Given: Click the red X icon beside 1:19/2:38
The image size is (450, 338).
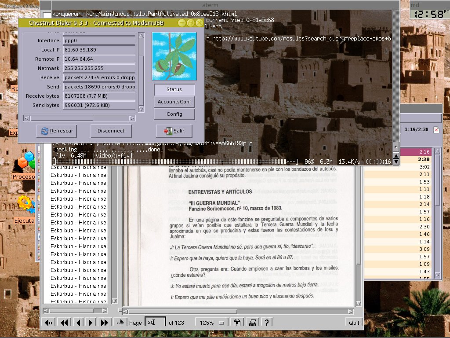Looking at the screenshot, I should point(436,130).
